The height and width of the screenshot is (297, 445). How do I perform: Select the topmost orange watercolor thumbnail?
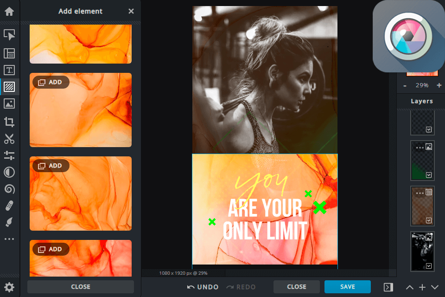(81, 44)
